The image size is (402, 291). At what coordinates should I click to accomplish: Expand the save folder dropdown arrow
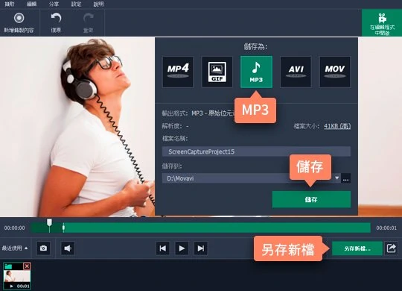(x=337, y=178)
